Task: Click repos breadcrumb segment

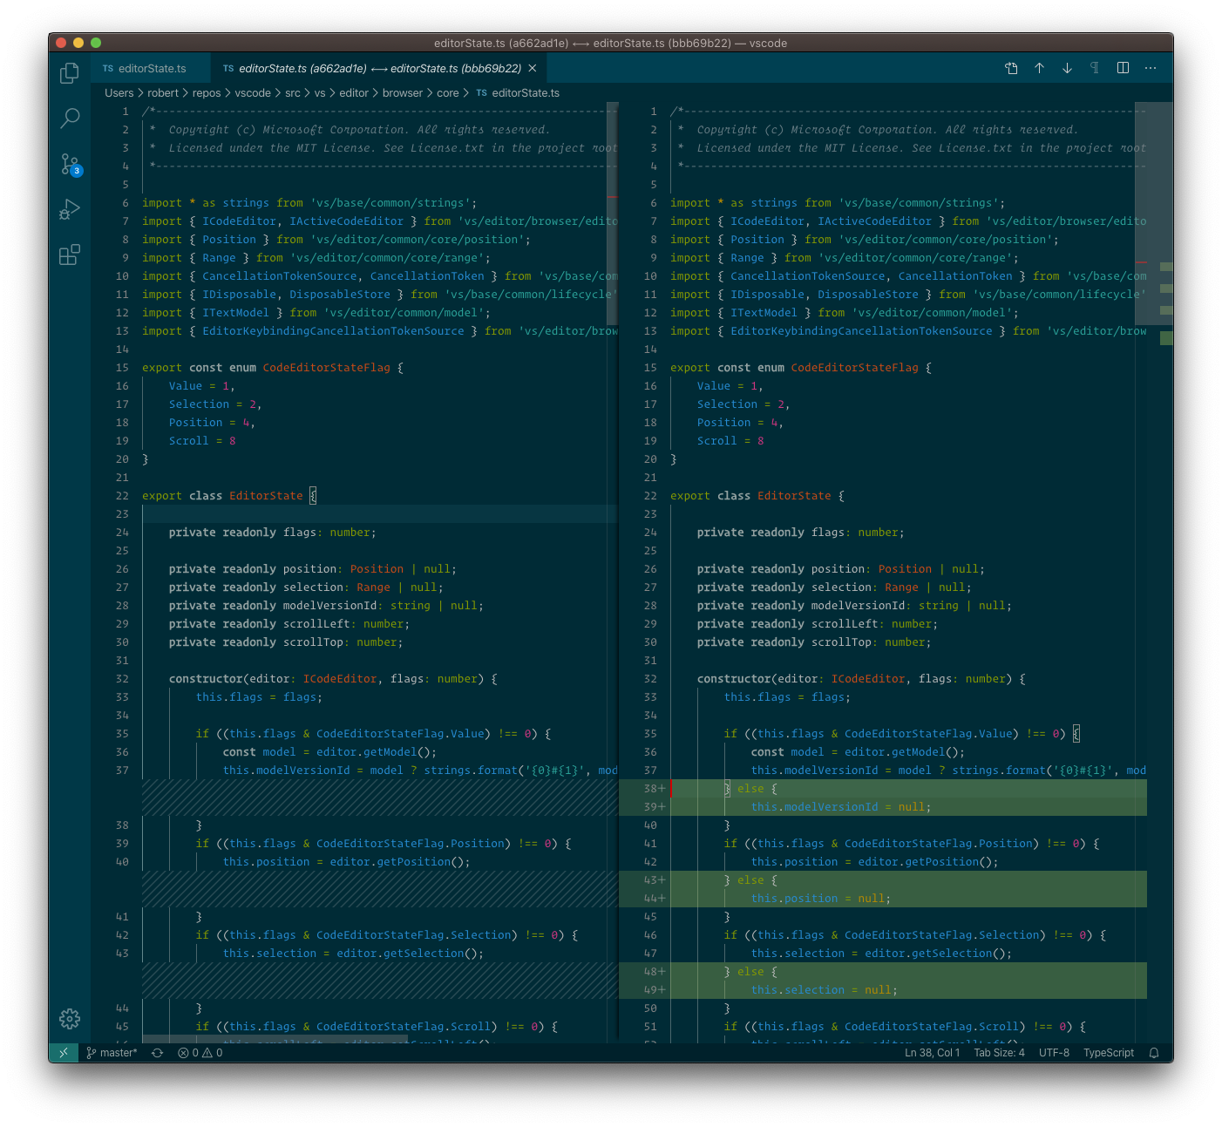Action: pos(207,93)
